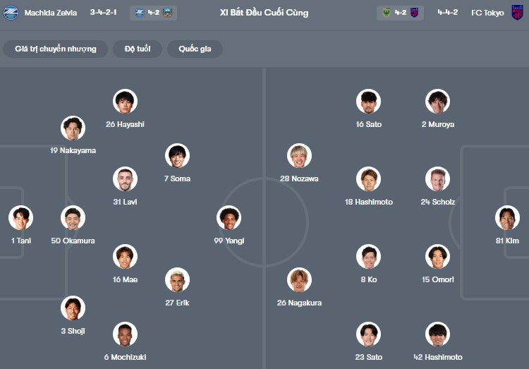Click the 26 Nagakura name label
The width and height of the screenshot is (529, 369).
point(299,303)
